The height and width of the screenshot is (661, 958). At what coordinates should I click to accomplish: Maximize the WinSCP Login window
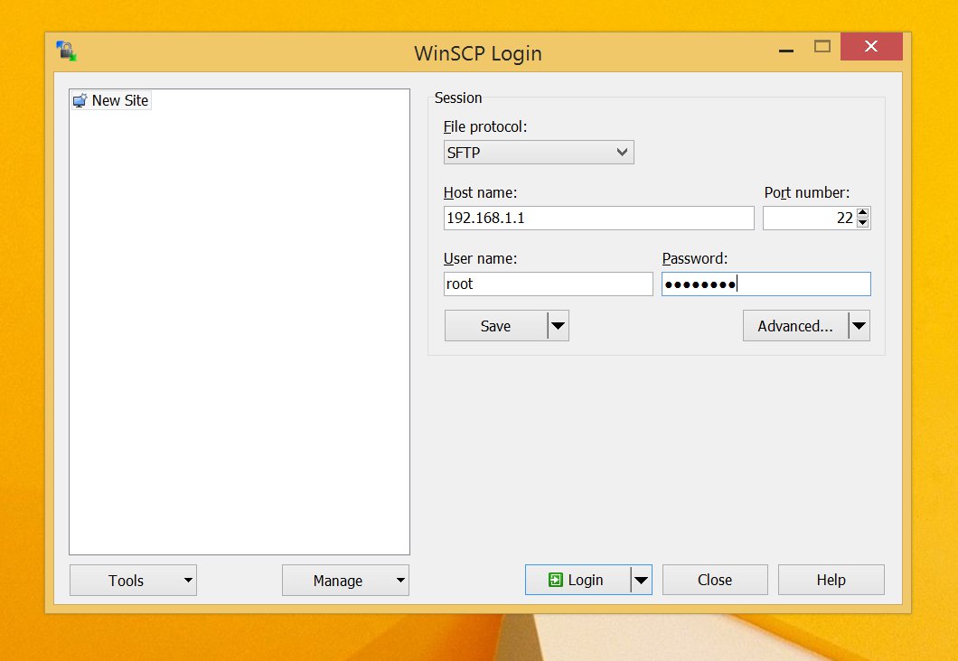pos(822,46)
